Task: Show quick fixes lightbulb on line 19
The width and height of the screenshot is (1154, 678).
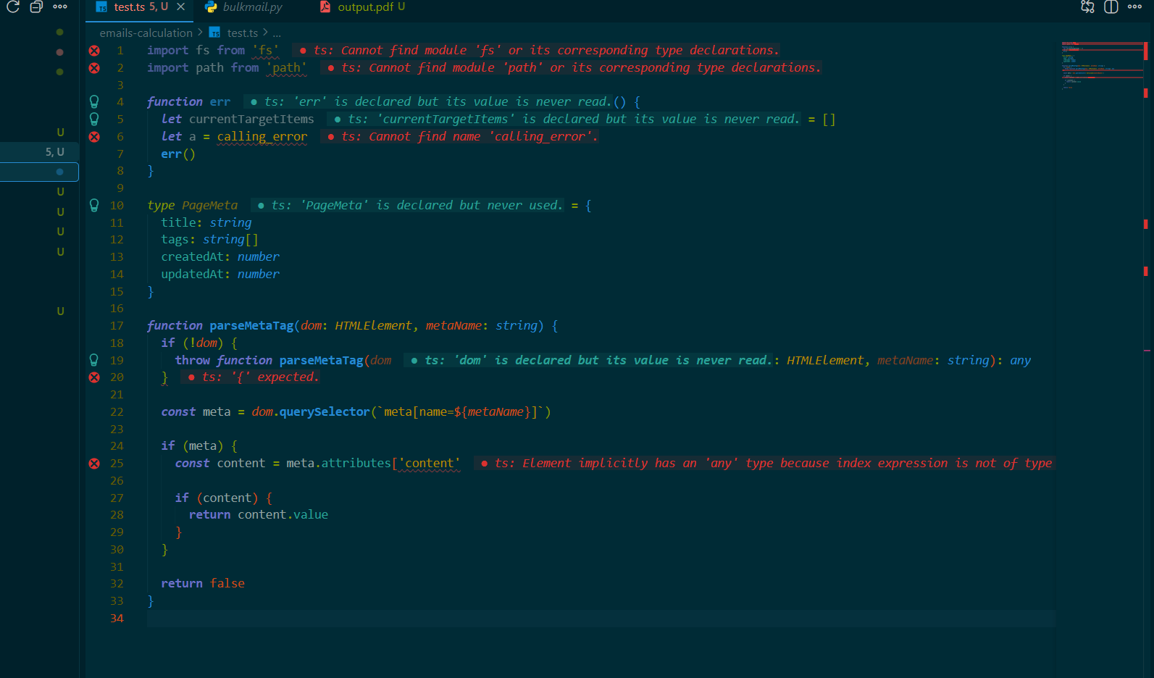Action: (x=94, y=360)
